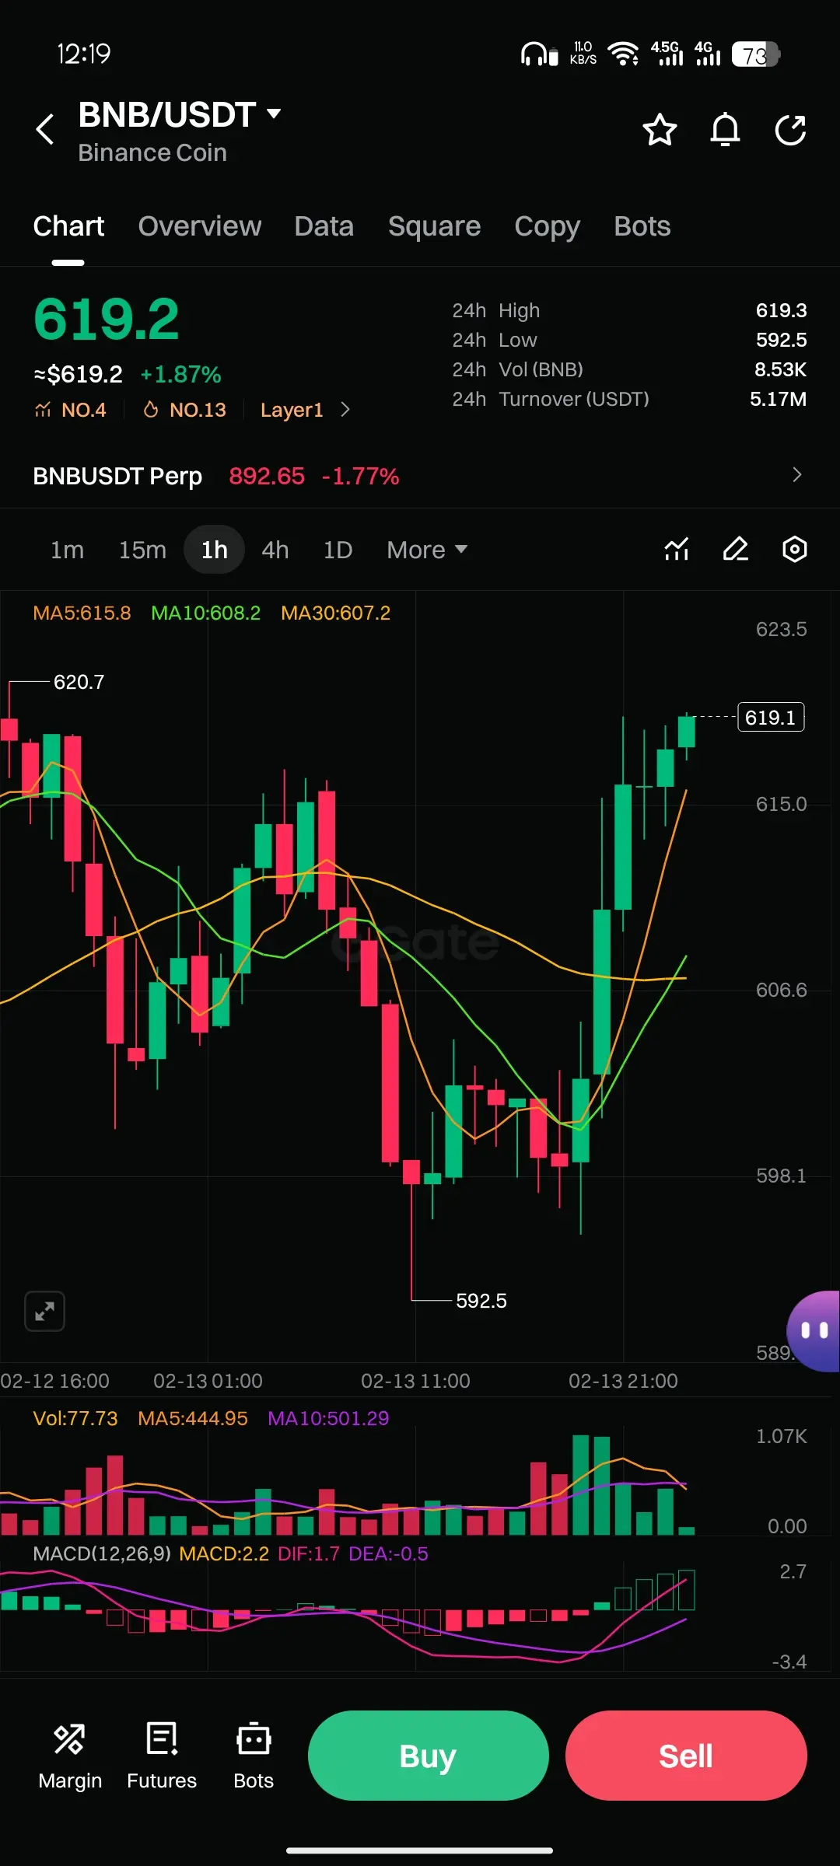
Task: Tap the 620.7 high marker
Action: [x=79, y=682]
